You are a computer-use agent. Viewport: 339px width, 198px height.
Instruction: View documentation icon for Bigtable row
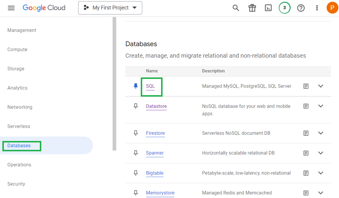tap(306, 173)
